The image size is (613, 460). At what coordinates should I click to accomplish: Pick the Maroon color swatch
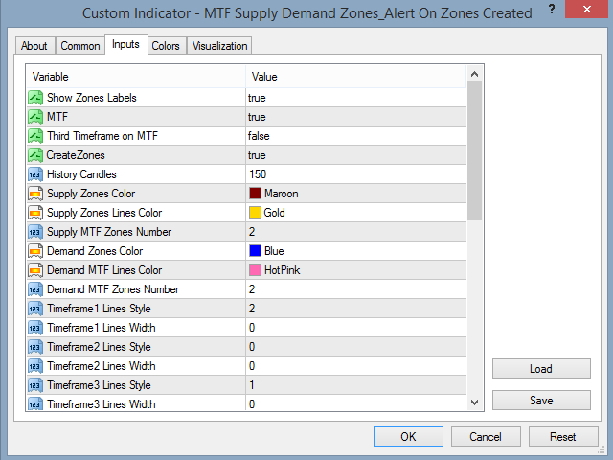tap(256, 194)
